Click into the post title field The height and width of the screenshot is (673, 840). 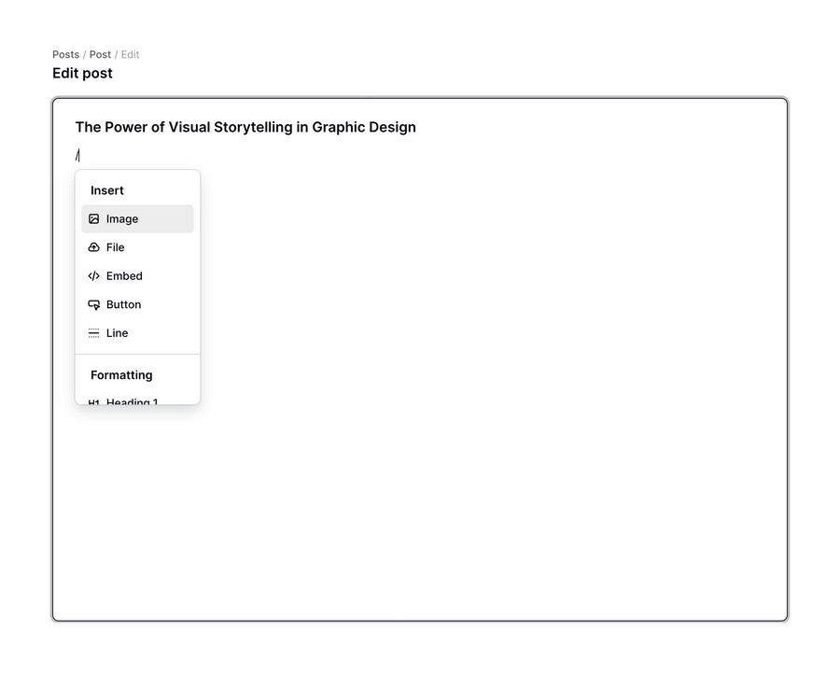245,127
